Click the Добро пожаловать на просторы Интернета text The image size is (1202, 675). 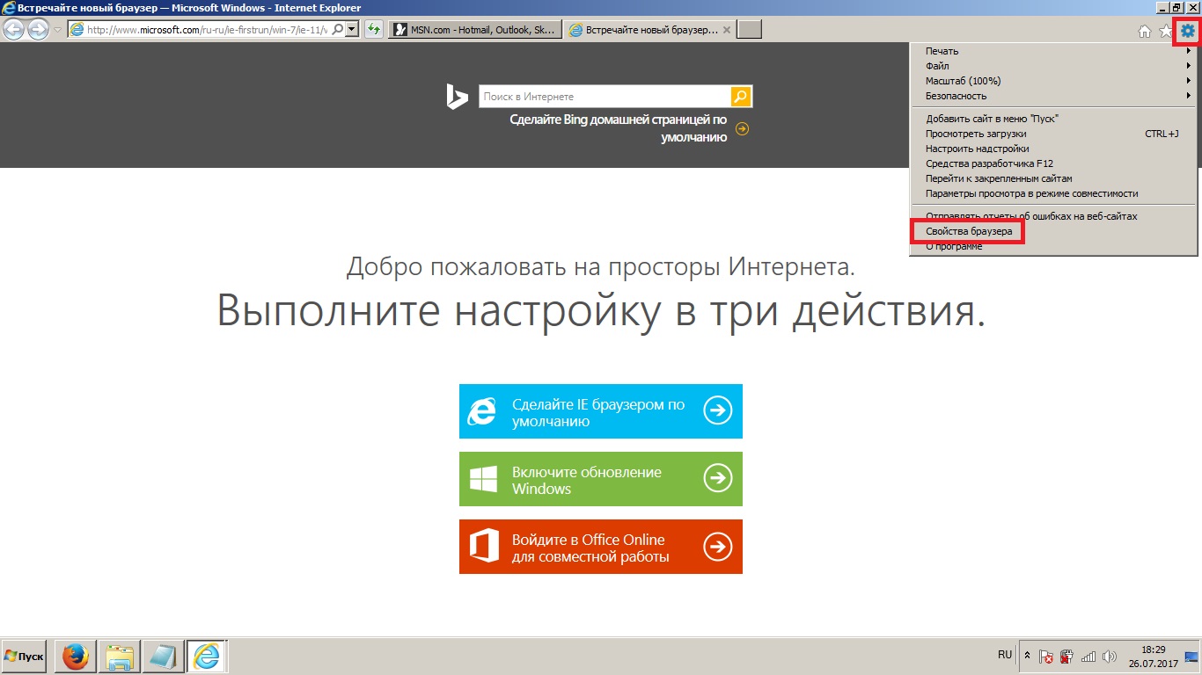[601, 266]
